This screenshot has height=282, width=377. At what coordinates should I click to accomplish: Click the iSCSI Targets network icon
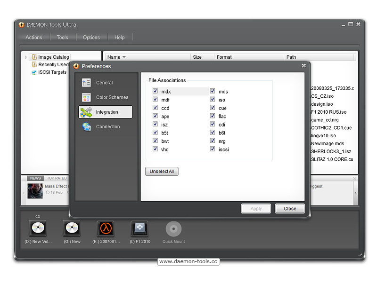pos(34,72)
